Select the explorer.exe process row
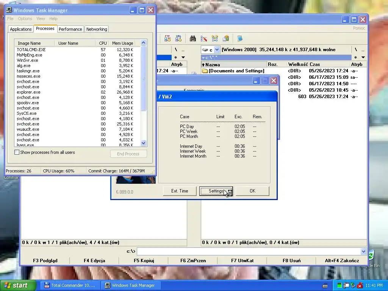Screen dimensions: 388x291 pyautogui.click(x=77, y=92)
